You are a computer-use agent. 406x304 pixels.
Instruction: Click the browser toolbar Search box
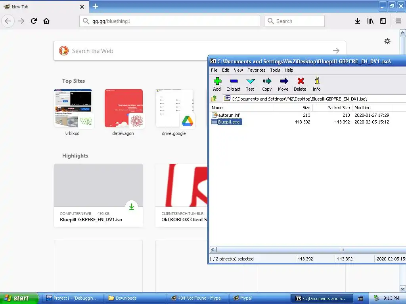pos(294,21)
